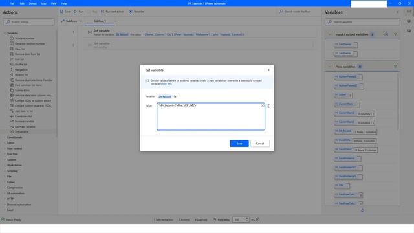Select Shuffle list action
The width and height of the screenshot is (414, 233).
21,65
